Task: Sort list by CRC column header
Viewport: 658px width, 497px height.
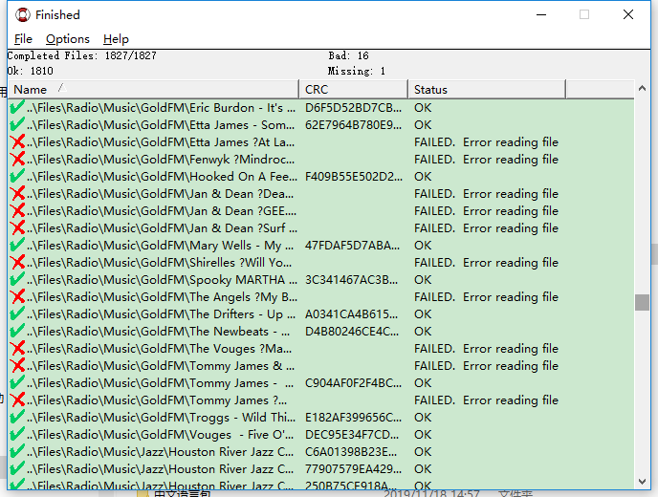Action: pyautogui.click(x=353, y=90)
